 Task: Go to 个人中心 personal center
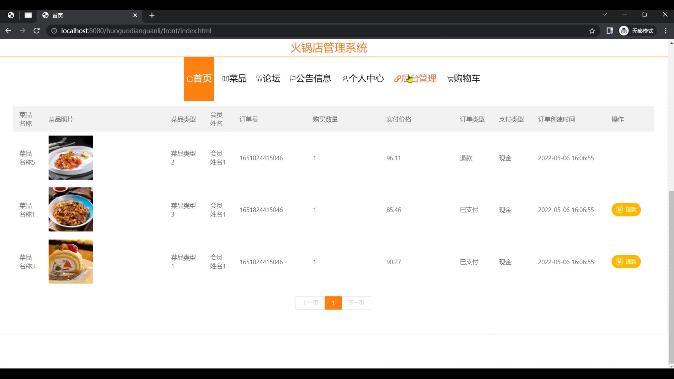(363, 79)
